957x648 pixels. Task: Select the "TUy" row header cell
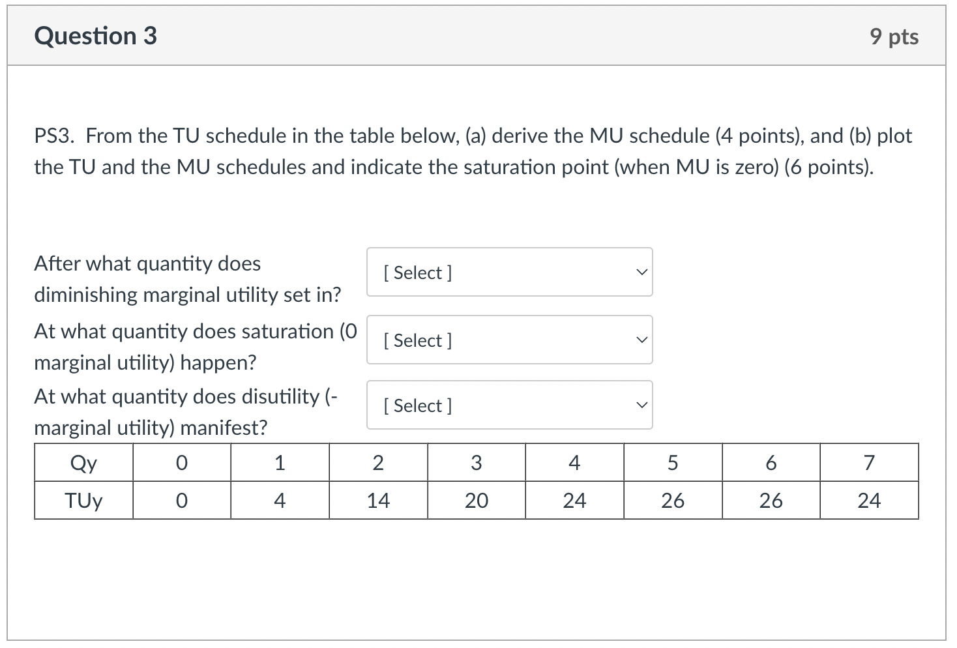[x=83, y=501]
